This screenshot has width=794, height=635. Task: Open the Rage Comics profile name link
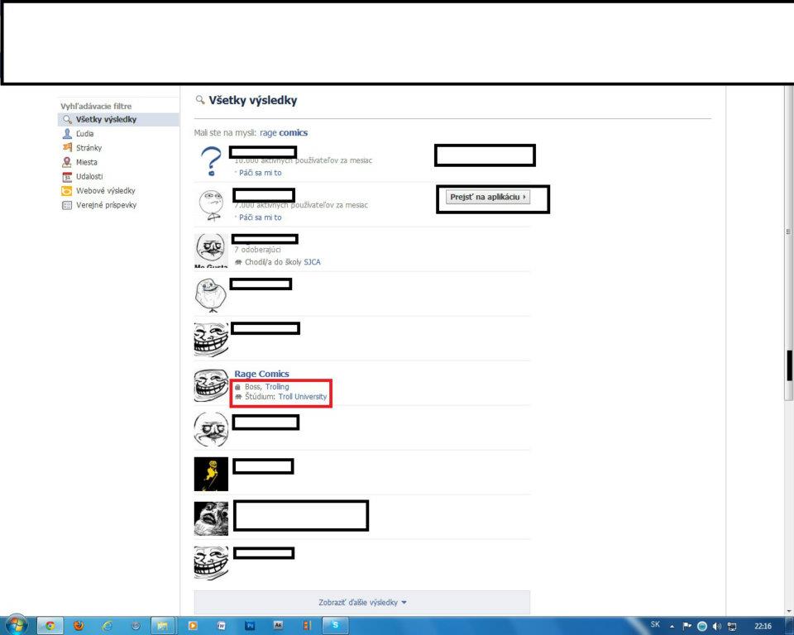pos(261,374)
